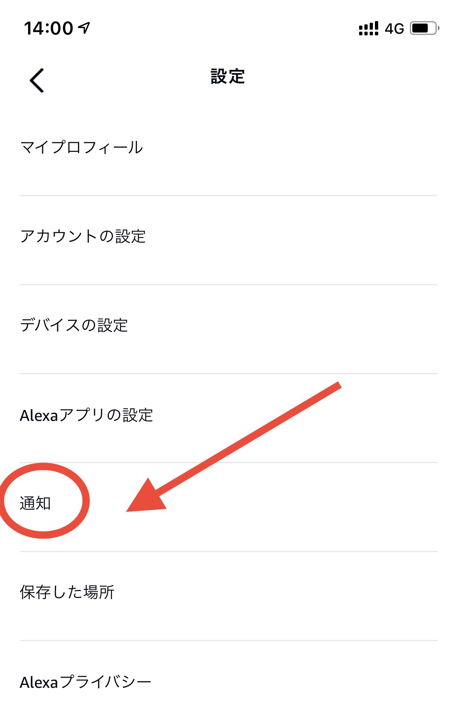This screenshot has height=726, width=457.
Task: Tap the 14:00 clock in status bar
Action: click(x=48, y=28)
